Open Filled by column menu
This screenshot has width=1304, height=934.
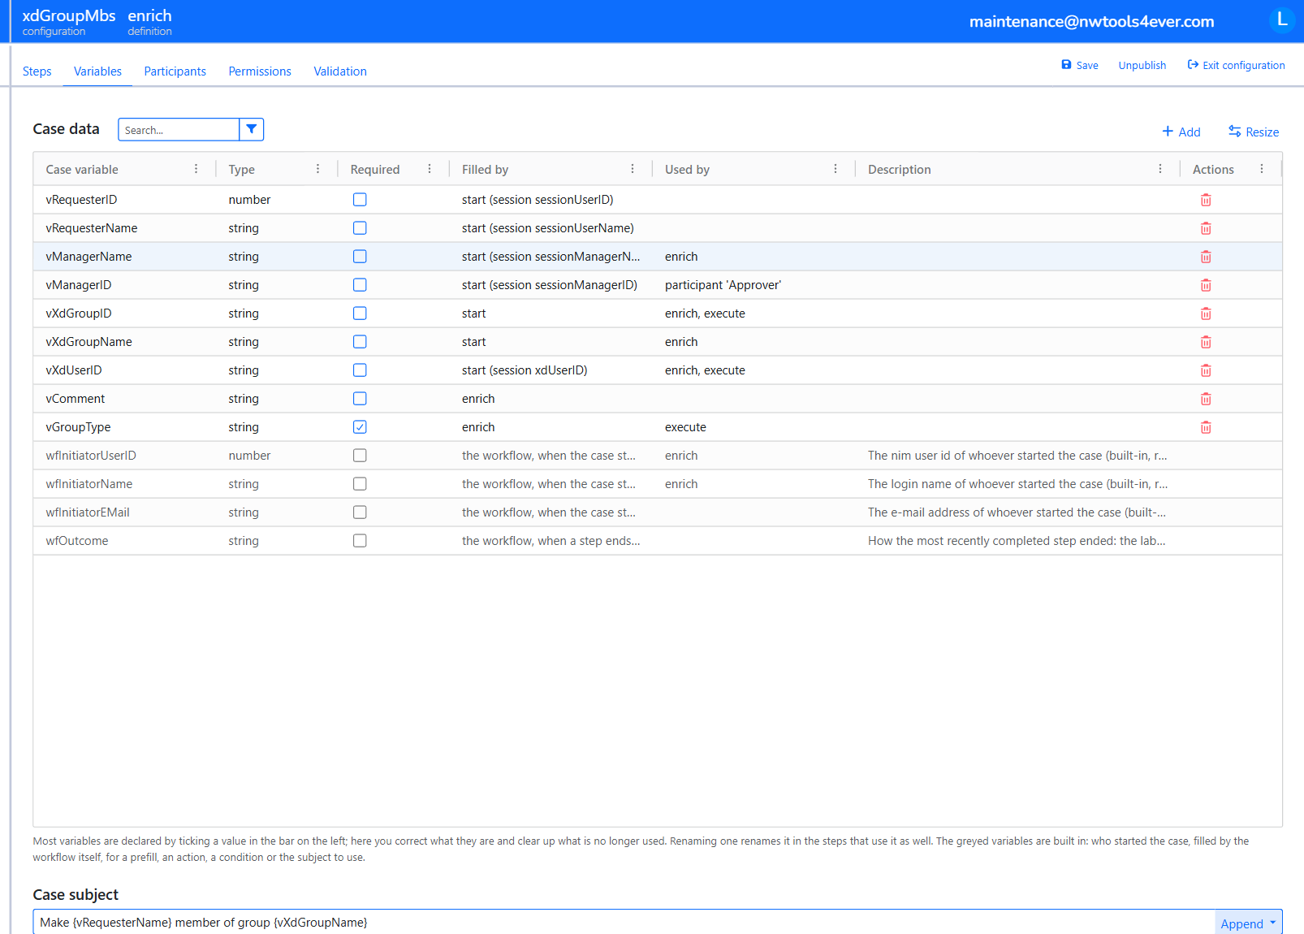[633, 169]
